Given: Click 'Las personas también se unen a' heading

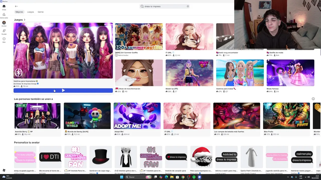Looking at the screenshot, I should (x=33, y=99).
